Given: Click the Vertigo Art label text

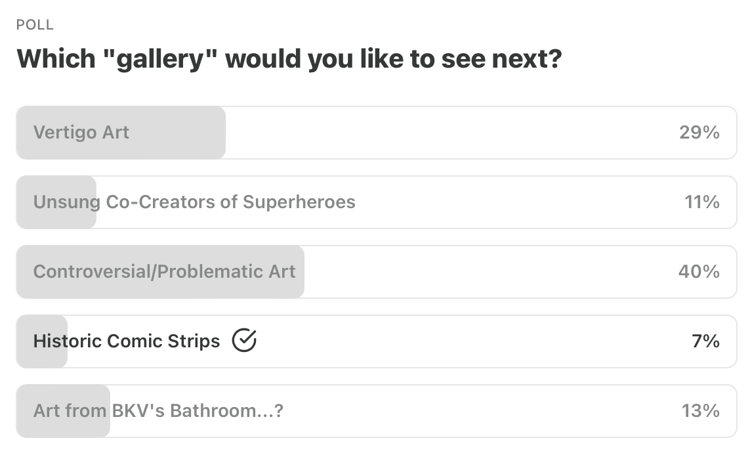Looking at the screenshot, I should click(81, 133).
